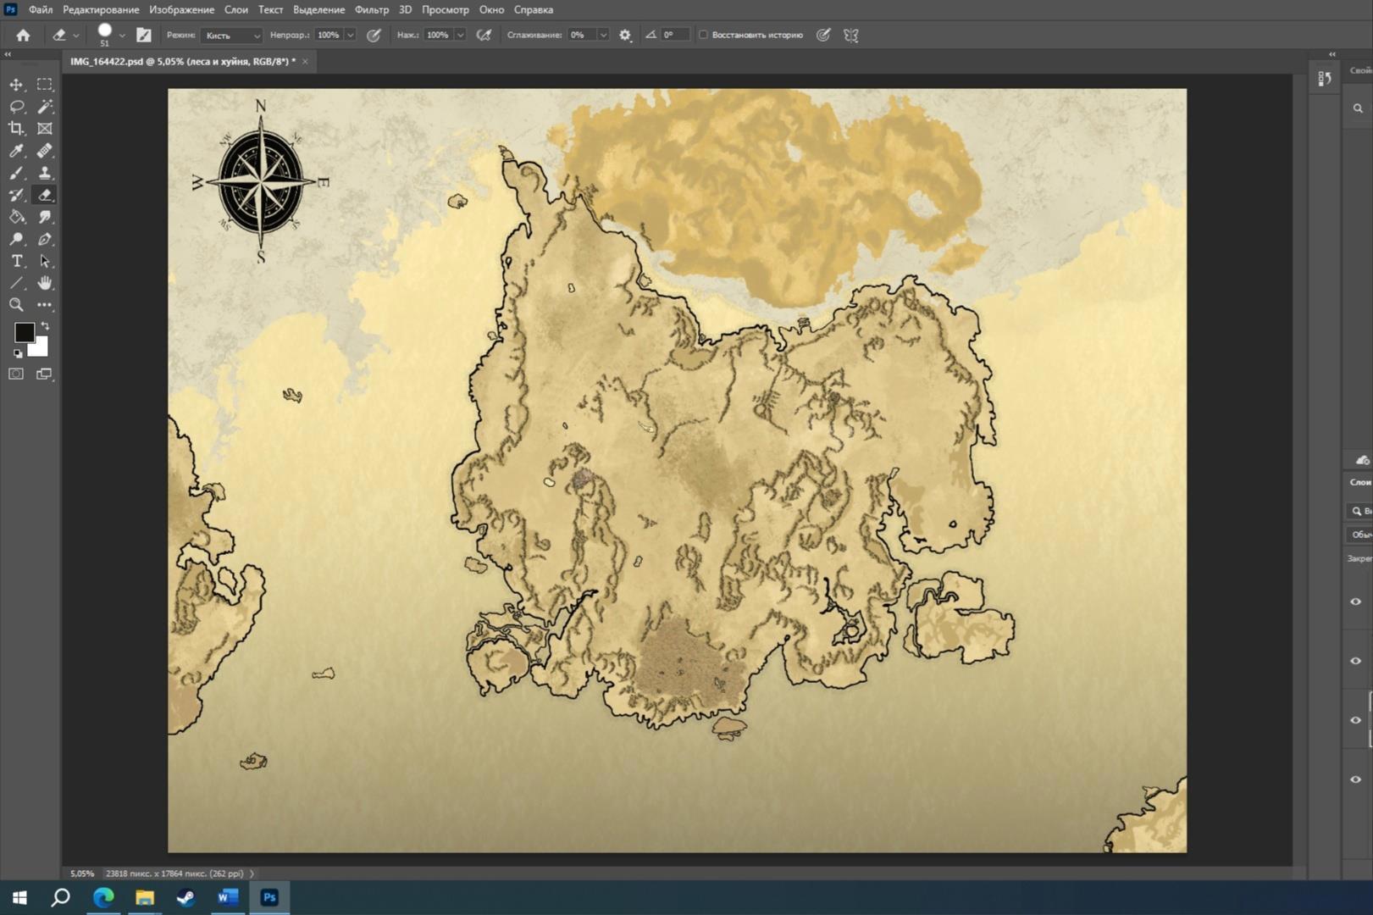Pick the Magic Wand tool
Image resolution: width=1373 pixels, height=915 pixels.
click(45, 107)
